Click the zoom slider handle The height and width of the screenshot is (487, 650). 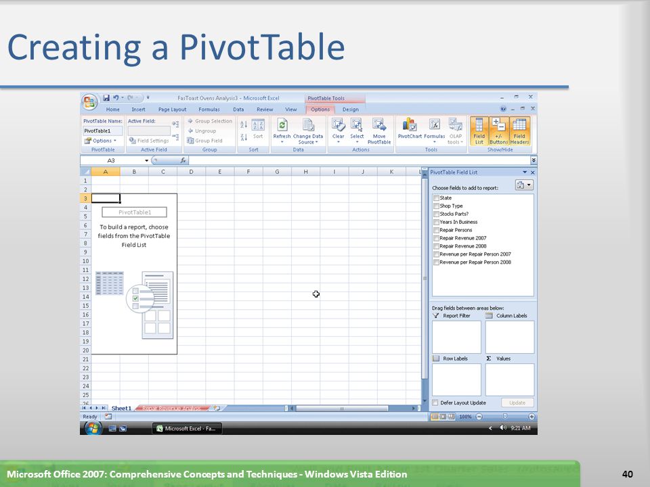504,416
